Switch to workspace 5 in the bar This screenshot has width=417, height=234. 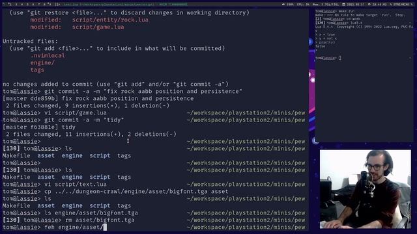(27, 5)
